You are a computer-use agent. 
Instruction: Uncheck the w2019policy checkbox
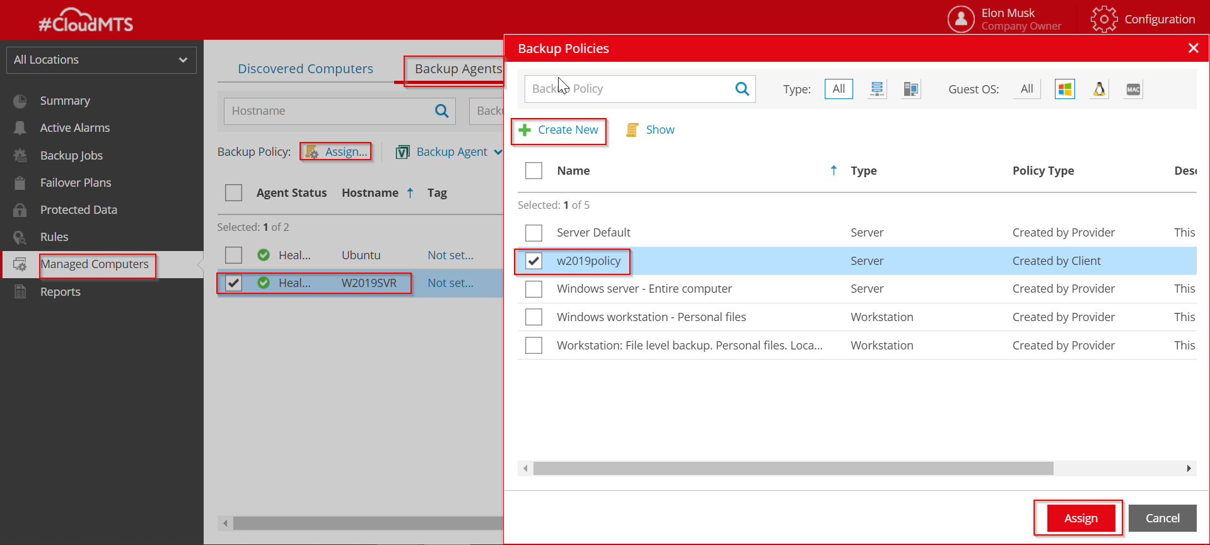coord(533,261)
